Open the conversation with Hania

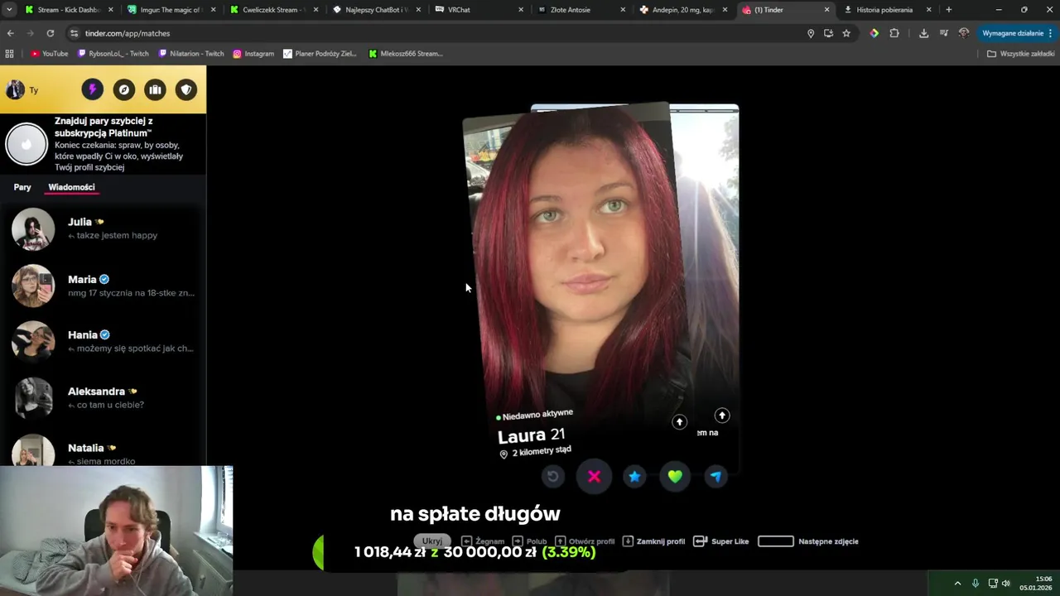[x=103, y=341]
